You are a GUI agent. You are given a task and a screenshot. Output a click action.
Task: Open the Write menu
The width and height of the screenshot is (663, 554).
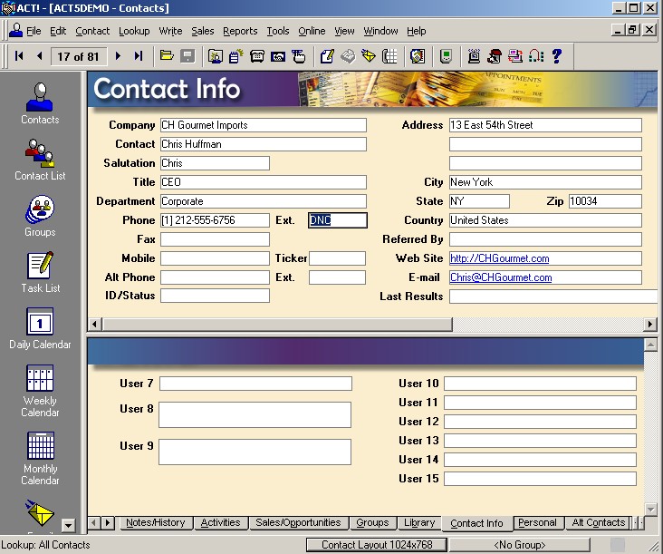tap(170, 31)
